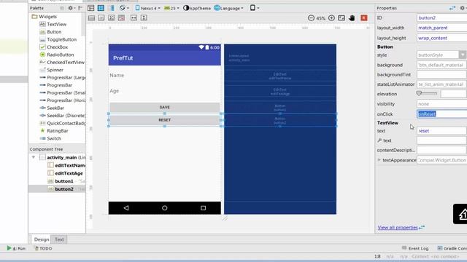Image resolution: width=467 pixels, height=262 pixels.
Task: Open the Nexus 4 device dropdown
Action: coord(147,8)
